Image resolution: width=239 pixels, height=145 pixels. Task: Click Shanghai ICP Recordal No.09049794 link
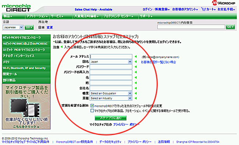click(x=198, y=142)
